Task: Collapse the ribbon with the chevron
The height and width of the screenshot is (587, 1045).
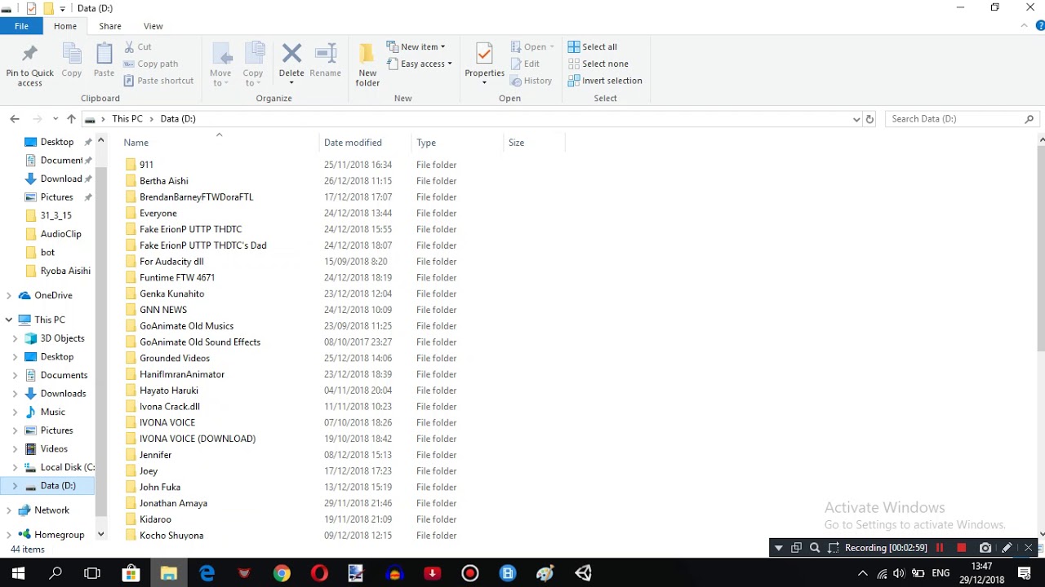Action: pyautogui.click(x=1025, y=26)
